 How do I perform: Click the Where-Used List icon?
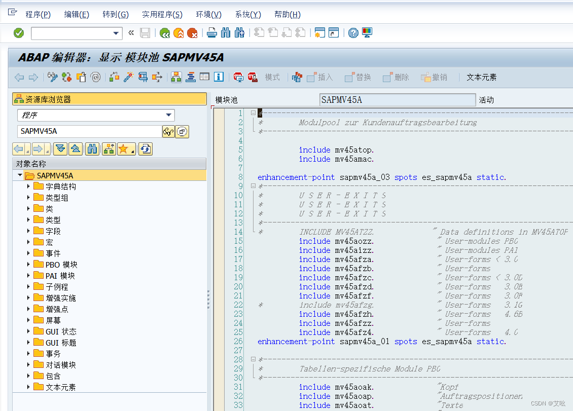point(157,77)
